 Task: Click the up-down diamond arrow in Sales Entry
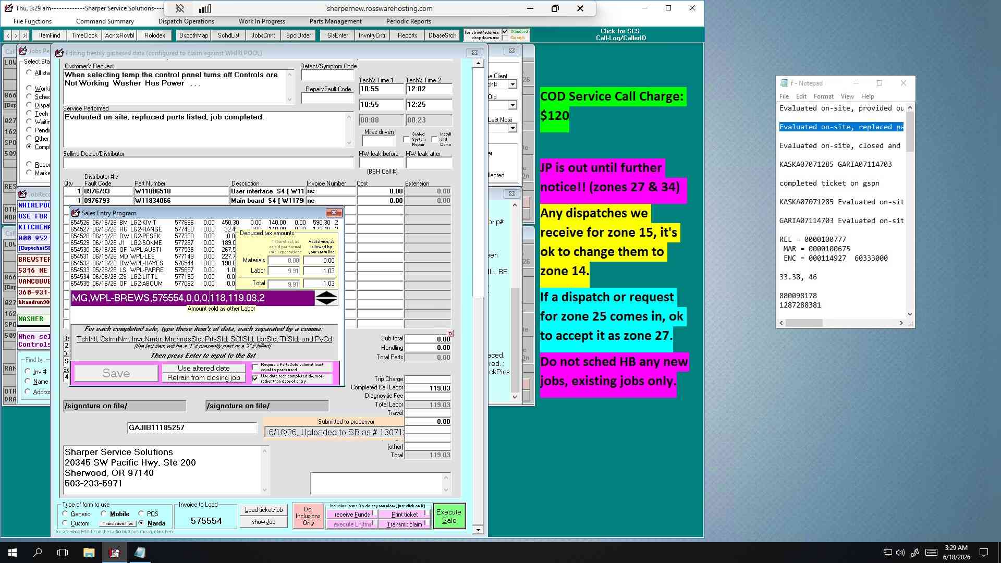tap(326, 298)
